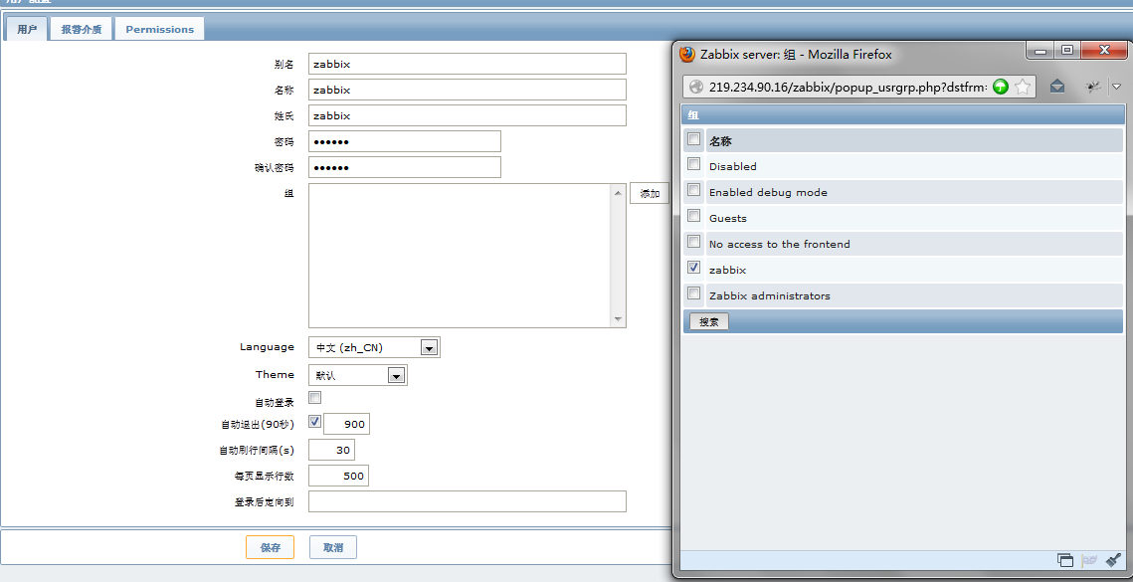Viewport: 1133px width, 582px height.
Task: Open the Theme dropdown showing 默认
Action: coord(358,375)
